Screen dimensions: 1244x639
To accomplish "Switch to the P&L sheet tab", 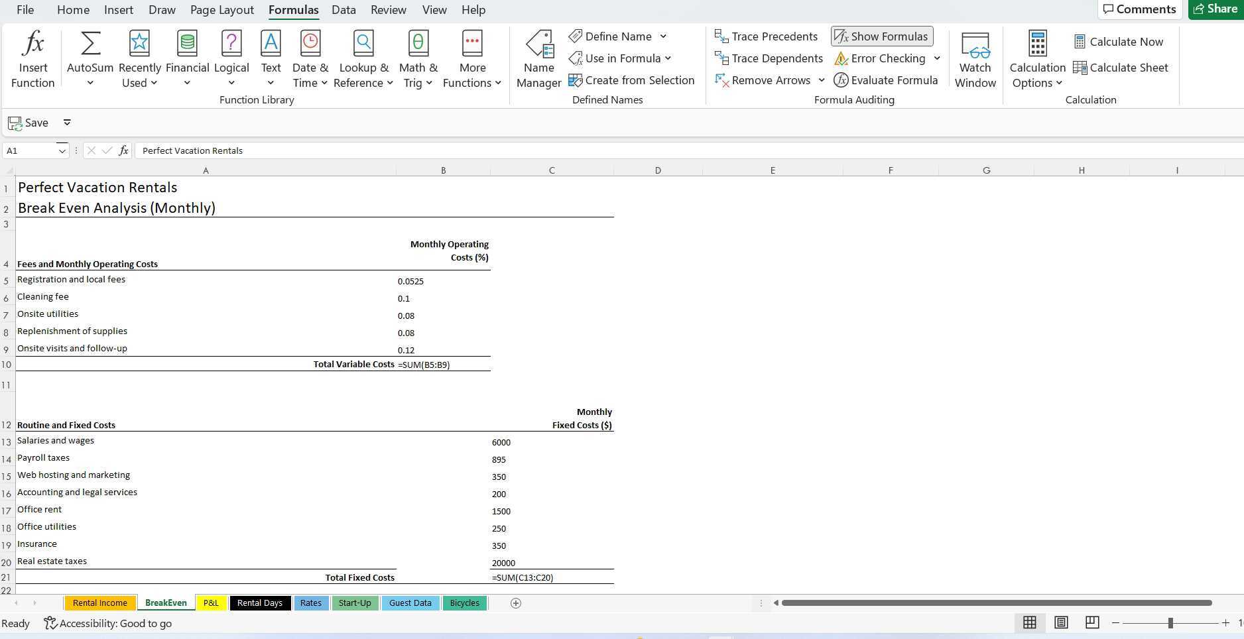I will [211, 603].
